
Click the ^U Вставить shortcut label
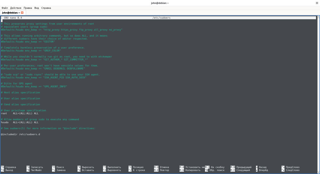(x=86, y=170)
